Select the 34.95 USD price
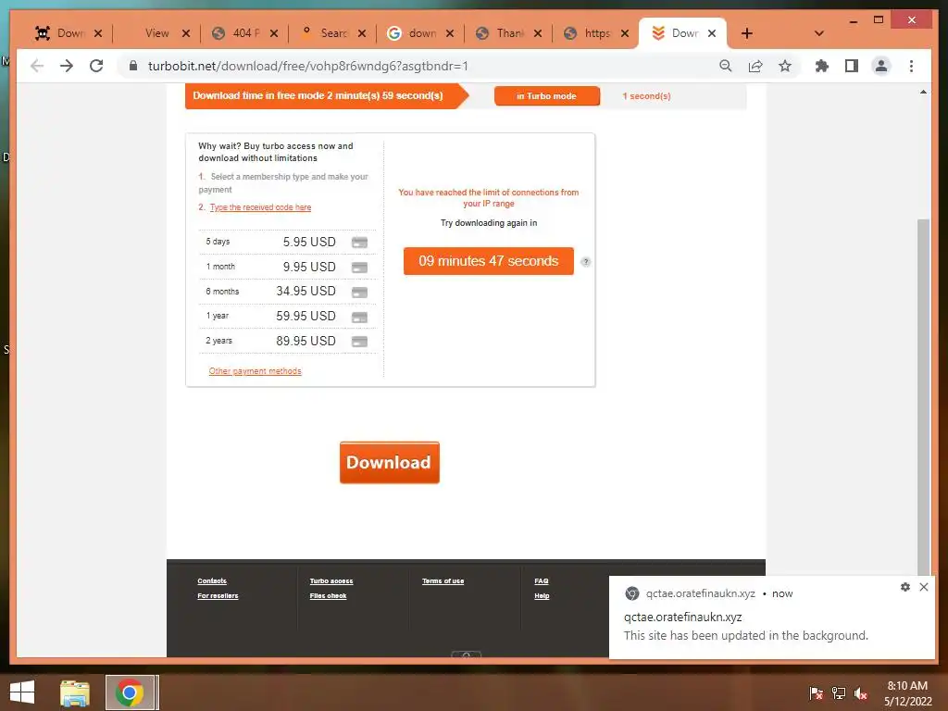The image size is (948, 711). (306, 291)
